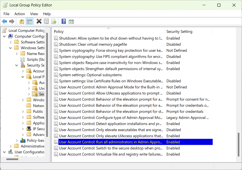This screenshot has width=242, height=170.
Task: Expand the Software Settings node
Action: 11,42
